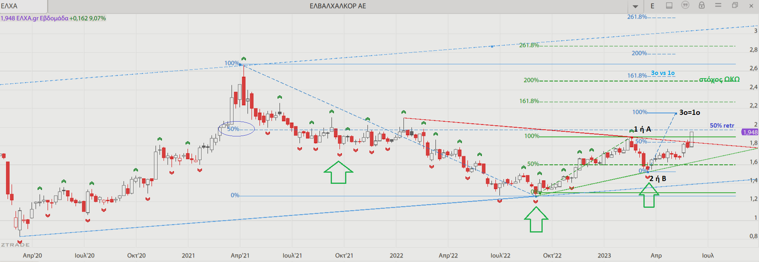This screenshot has height=262, width=759.
Task: Click the 2023 date axis label
Action: (604, 255)
